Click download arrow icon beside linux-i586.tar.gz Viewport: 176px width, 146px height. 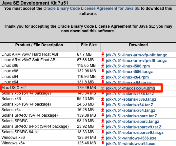(103, 71)
